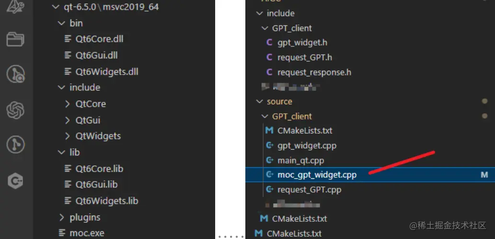Image resolution: width=495 pixels, height=239 pixels.
Task: Open Qt6Widgets.dll file
Action: point(107,72)
